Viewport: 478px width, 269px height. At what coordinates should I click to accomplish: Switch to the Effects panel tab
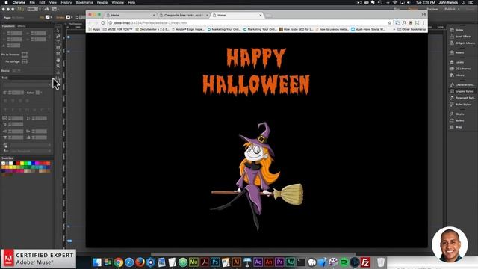22,26
